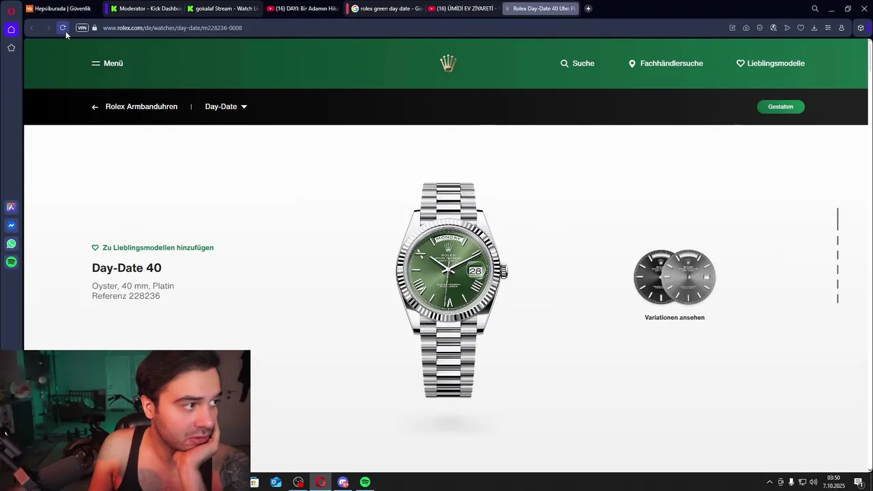Viewport: 873px width, 491px height.
Task: Open WhatsApp in Opera sidebar
Action: pyautogui.click(x=11, y=243)
